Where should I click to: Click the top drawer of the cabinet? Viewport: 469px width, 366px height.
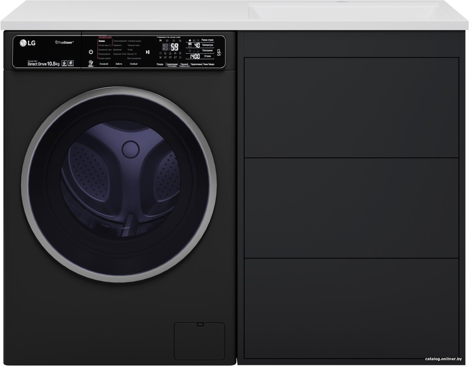pyautogui.click(x=351, y=107)
